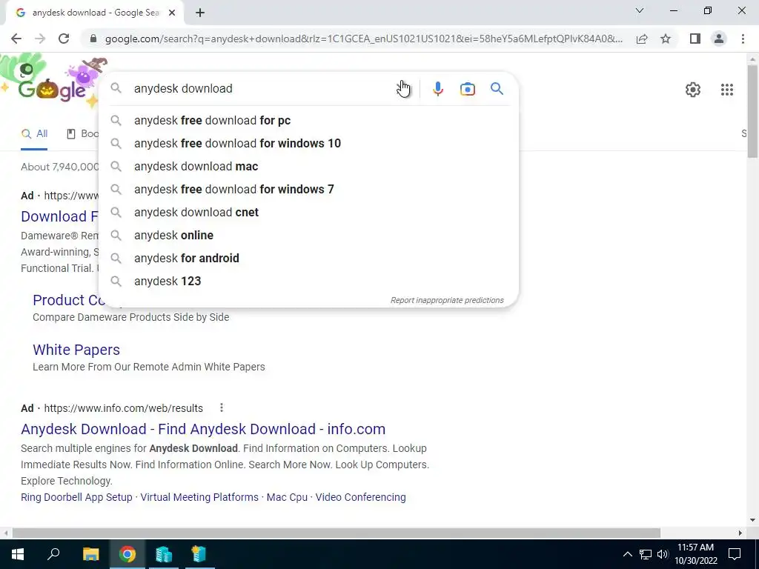This screenshot has height=569, width=759.
Task: Submit search with blue magnifier
Action: 497,89
